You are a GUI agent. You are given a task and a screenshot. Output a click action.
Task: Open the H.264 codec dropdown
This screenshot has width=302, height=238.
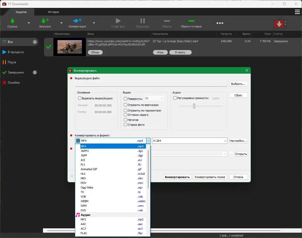pos(225,140)
